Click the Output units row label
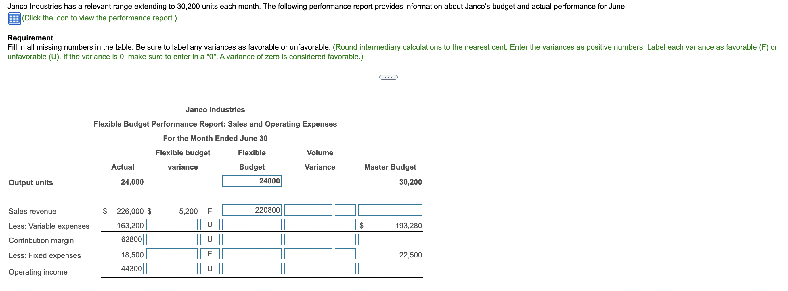The width and height of the screenshot is (788, 291). 30,183
